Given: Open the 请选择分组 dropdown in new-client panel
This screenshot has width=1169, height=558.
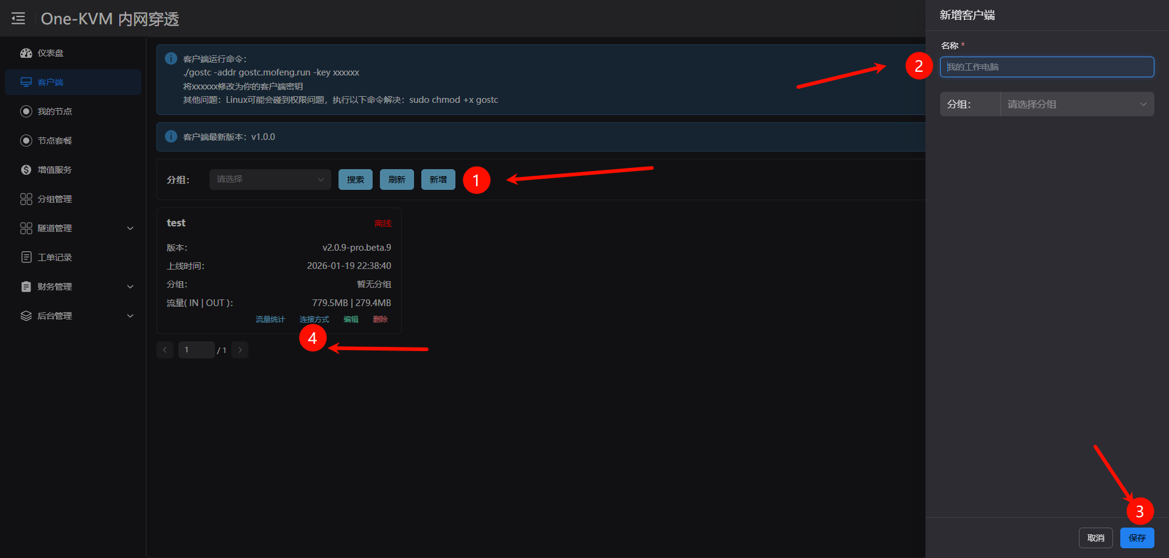Looking at the screenshot, I should pos(1076,104).
